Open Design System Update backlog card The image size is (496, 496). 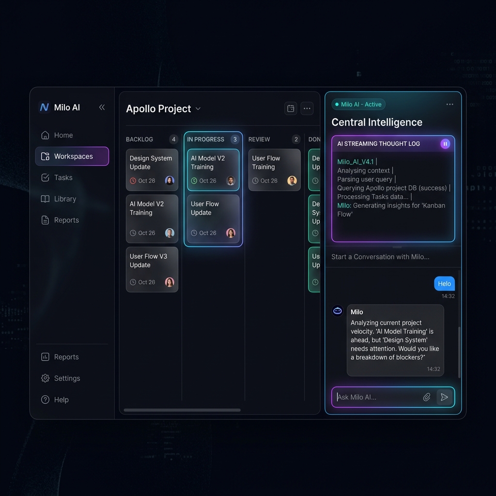tap(152, 170)
